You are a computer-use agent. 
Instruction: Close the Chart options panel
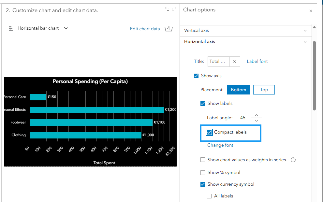(311, 11)
